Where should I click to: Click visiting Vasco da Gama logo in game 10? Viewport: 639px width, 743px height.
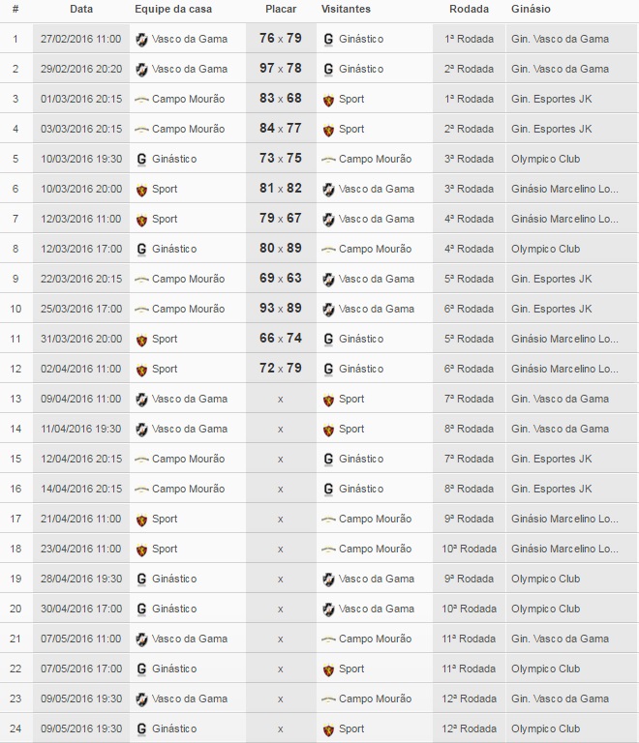coord(329,310)
